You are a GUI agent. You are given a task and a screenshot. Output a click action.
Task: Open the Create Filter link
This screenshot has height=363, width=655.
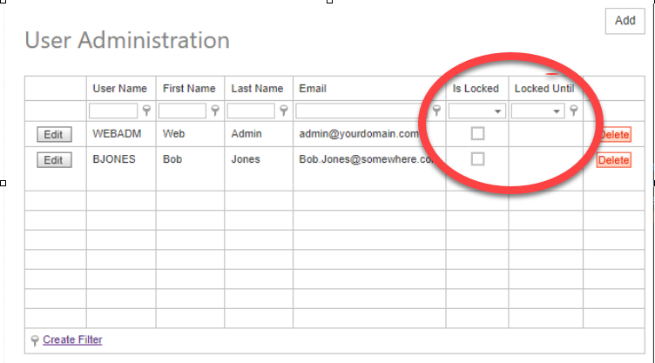[72, 339]
